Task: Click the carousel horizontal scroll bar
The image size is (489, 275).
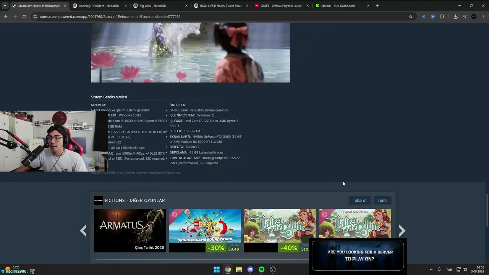Action: tap(202, 260)
